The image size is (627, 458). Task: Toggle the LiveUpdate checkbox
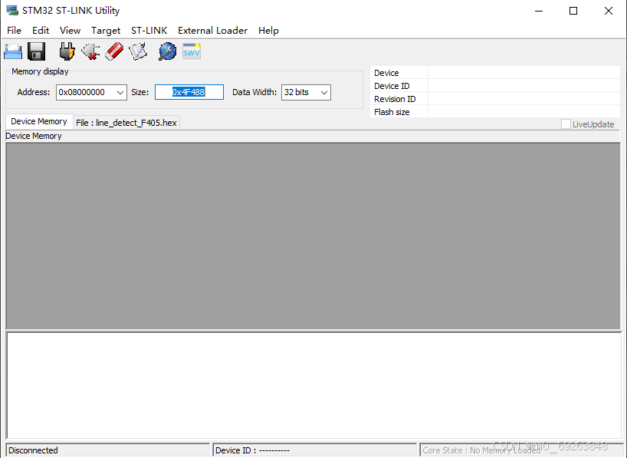click(x=566, y=124)
